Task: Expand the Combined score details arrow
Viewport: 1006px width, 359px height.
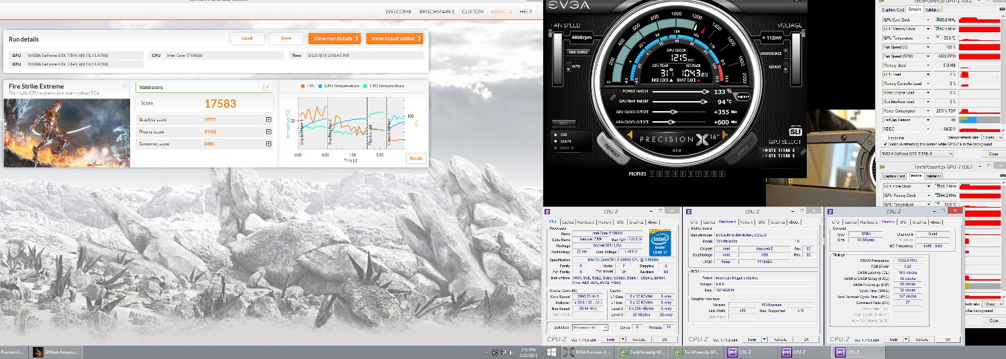Action: (x=269, y=144)
